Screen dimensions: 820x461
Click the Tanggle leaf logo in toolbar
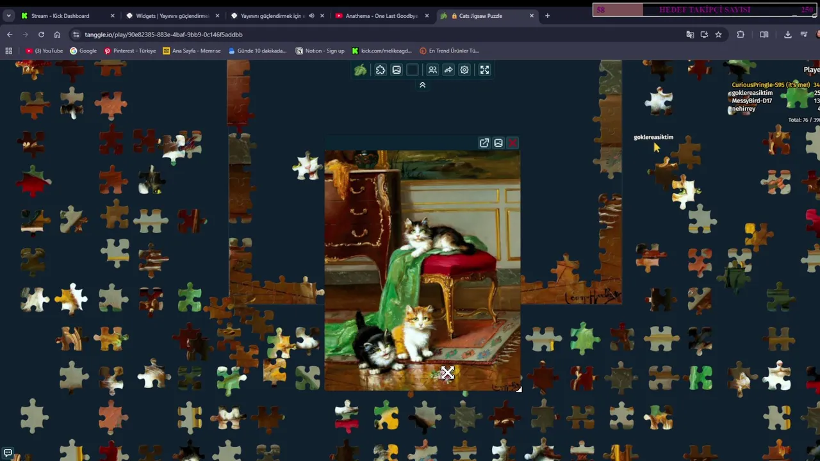pos(361,70)
